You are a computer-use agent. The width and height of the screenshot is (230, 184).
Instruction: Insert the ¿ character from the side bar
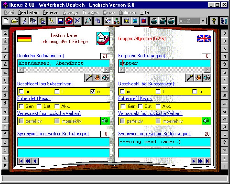pos(225,158)
